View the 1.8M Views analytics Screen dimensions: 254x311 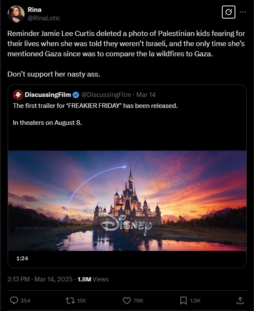93,279
